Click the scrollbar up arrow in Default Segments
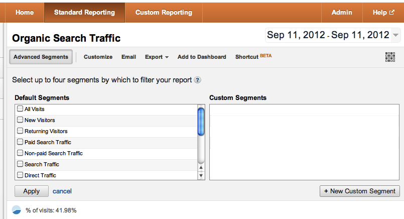404x219 pixels. 201,167
